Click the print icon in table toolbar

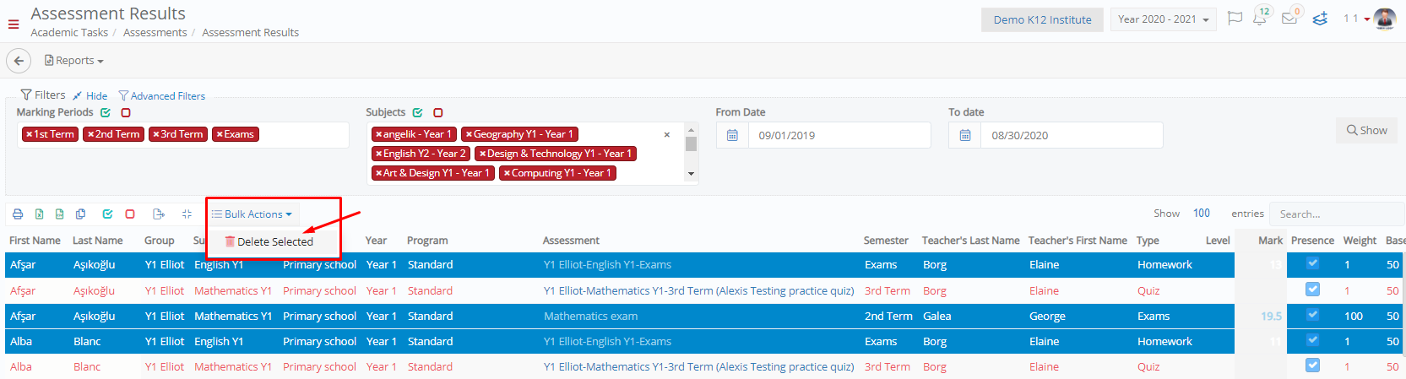17,214
